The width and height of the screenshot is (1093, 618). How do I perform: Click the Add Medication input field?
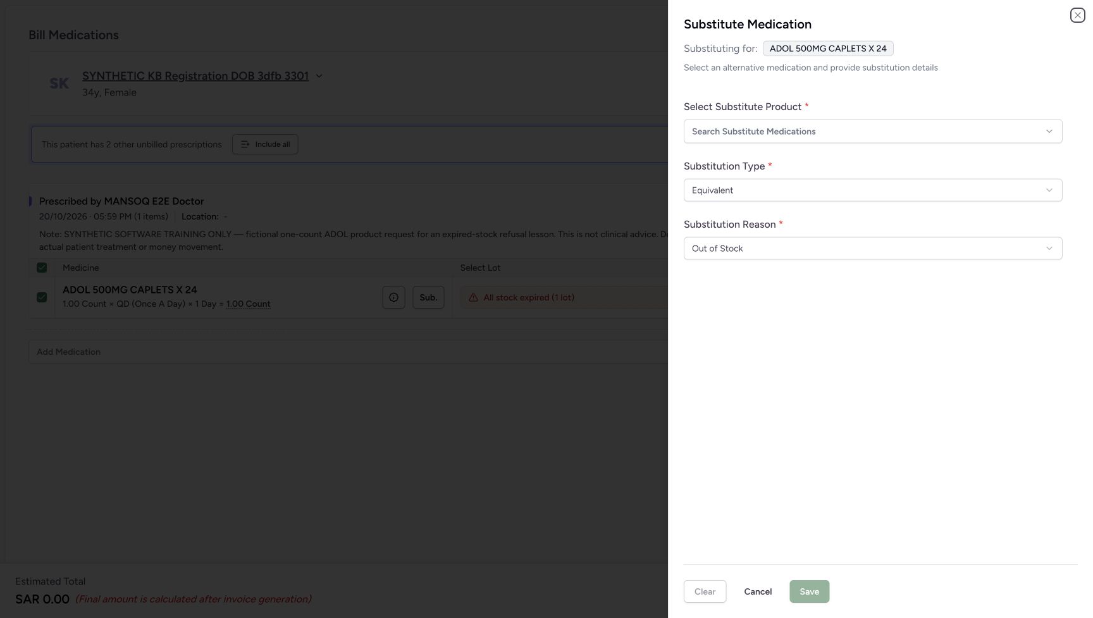click(348, 352)
